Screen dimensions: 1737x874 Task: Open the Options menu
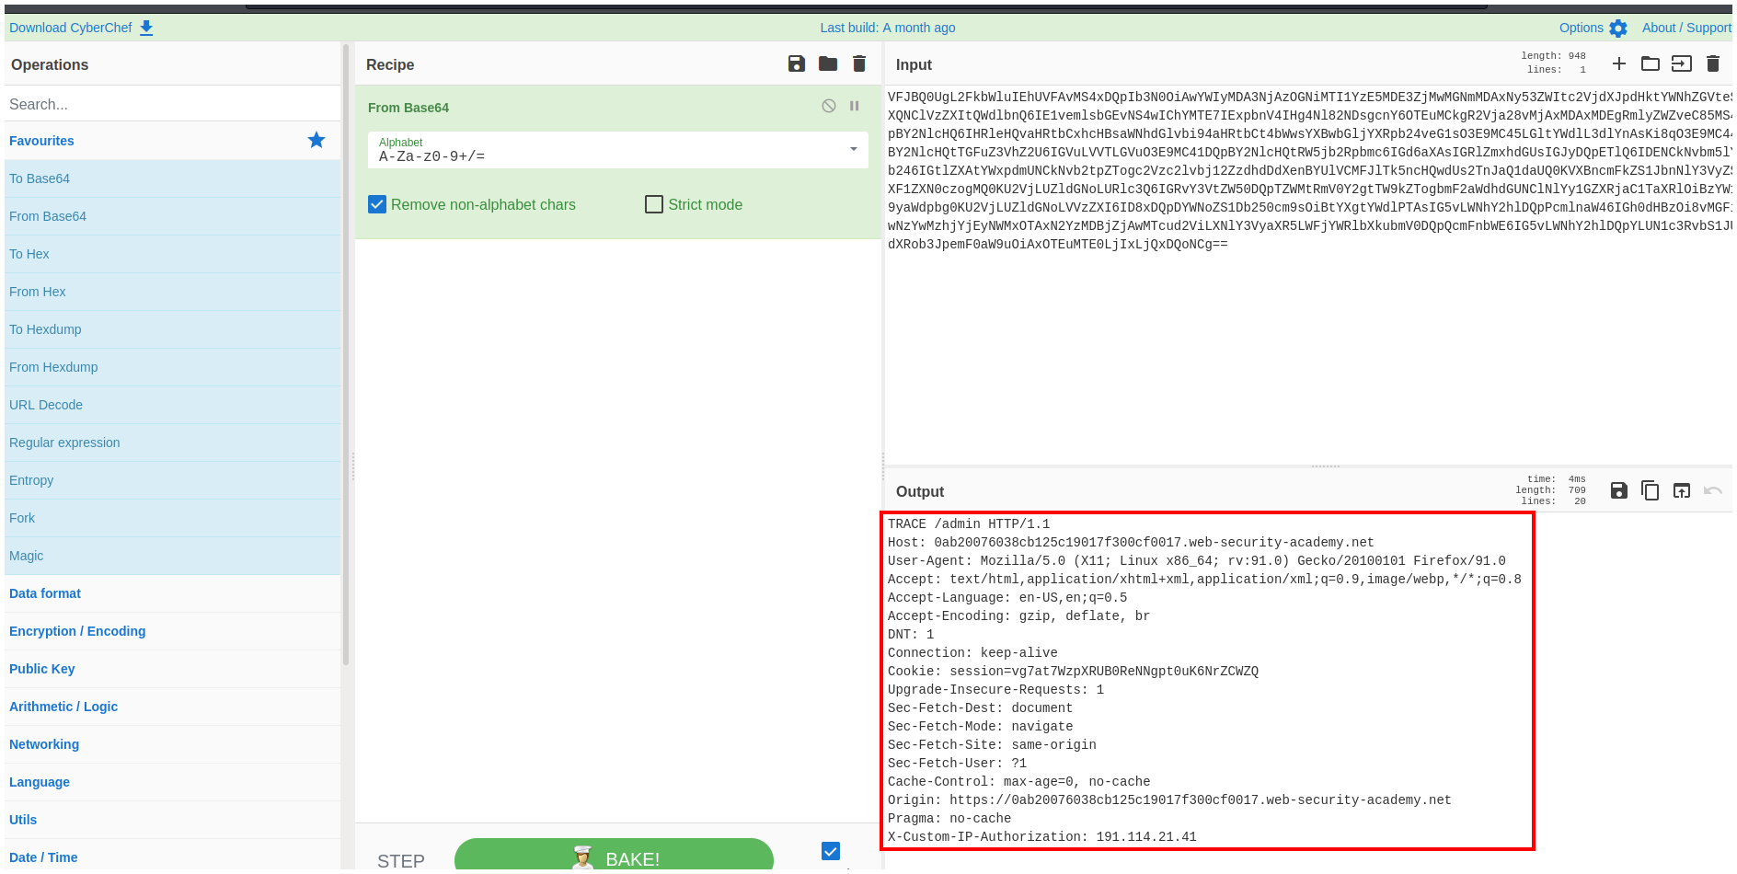click(1593, 28)
